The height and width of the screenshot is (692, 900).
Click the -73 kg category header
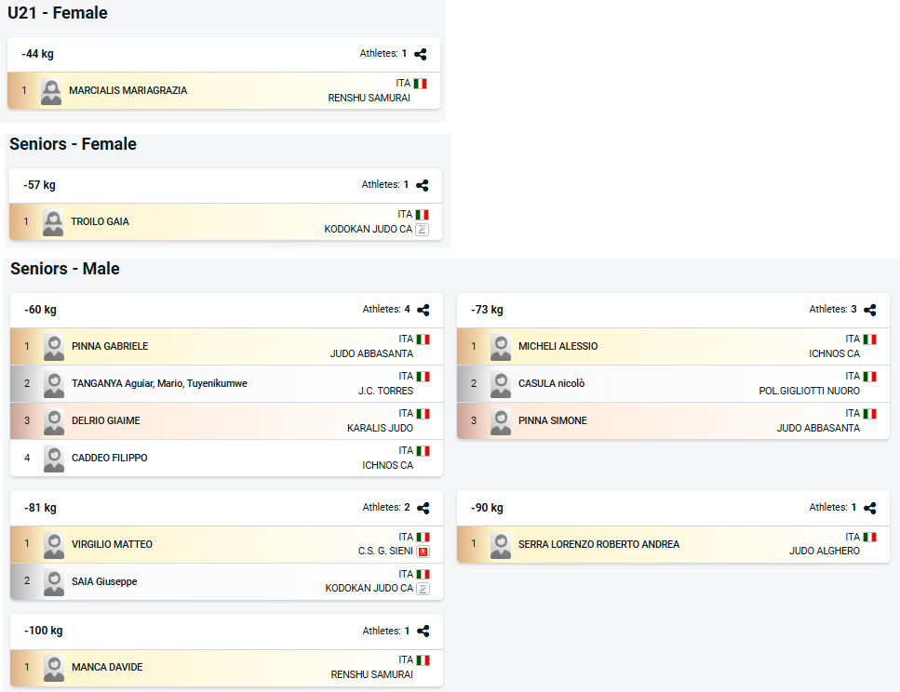coord(673,310)
